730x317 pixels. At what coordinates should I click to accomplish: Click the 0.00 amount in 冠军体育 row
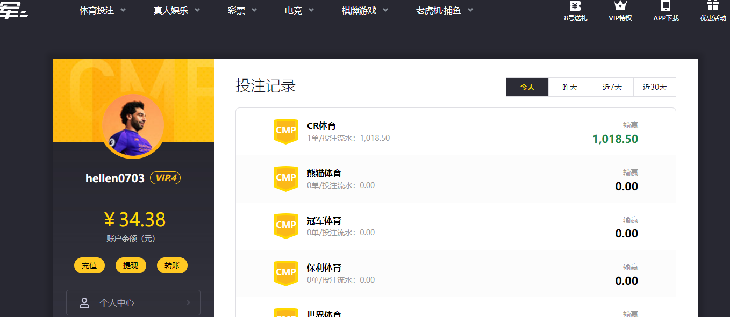tap(627, 234)
